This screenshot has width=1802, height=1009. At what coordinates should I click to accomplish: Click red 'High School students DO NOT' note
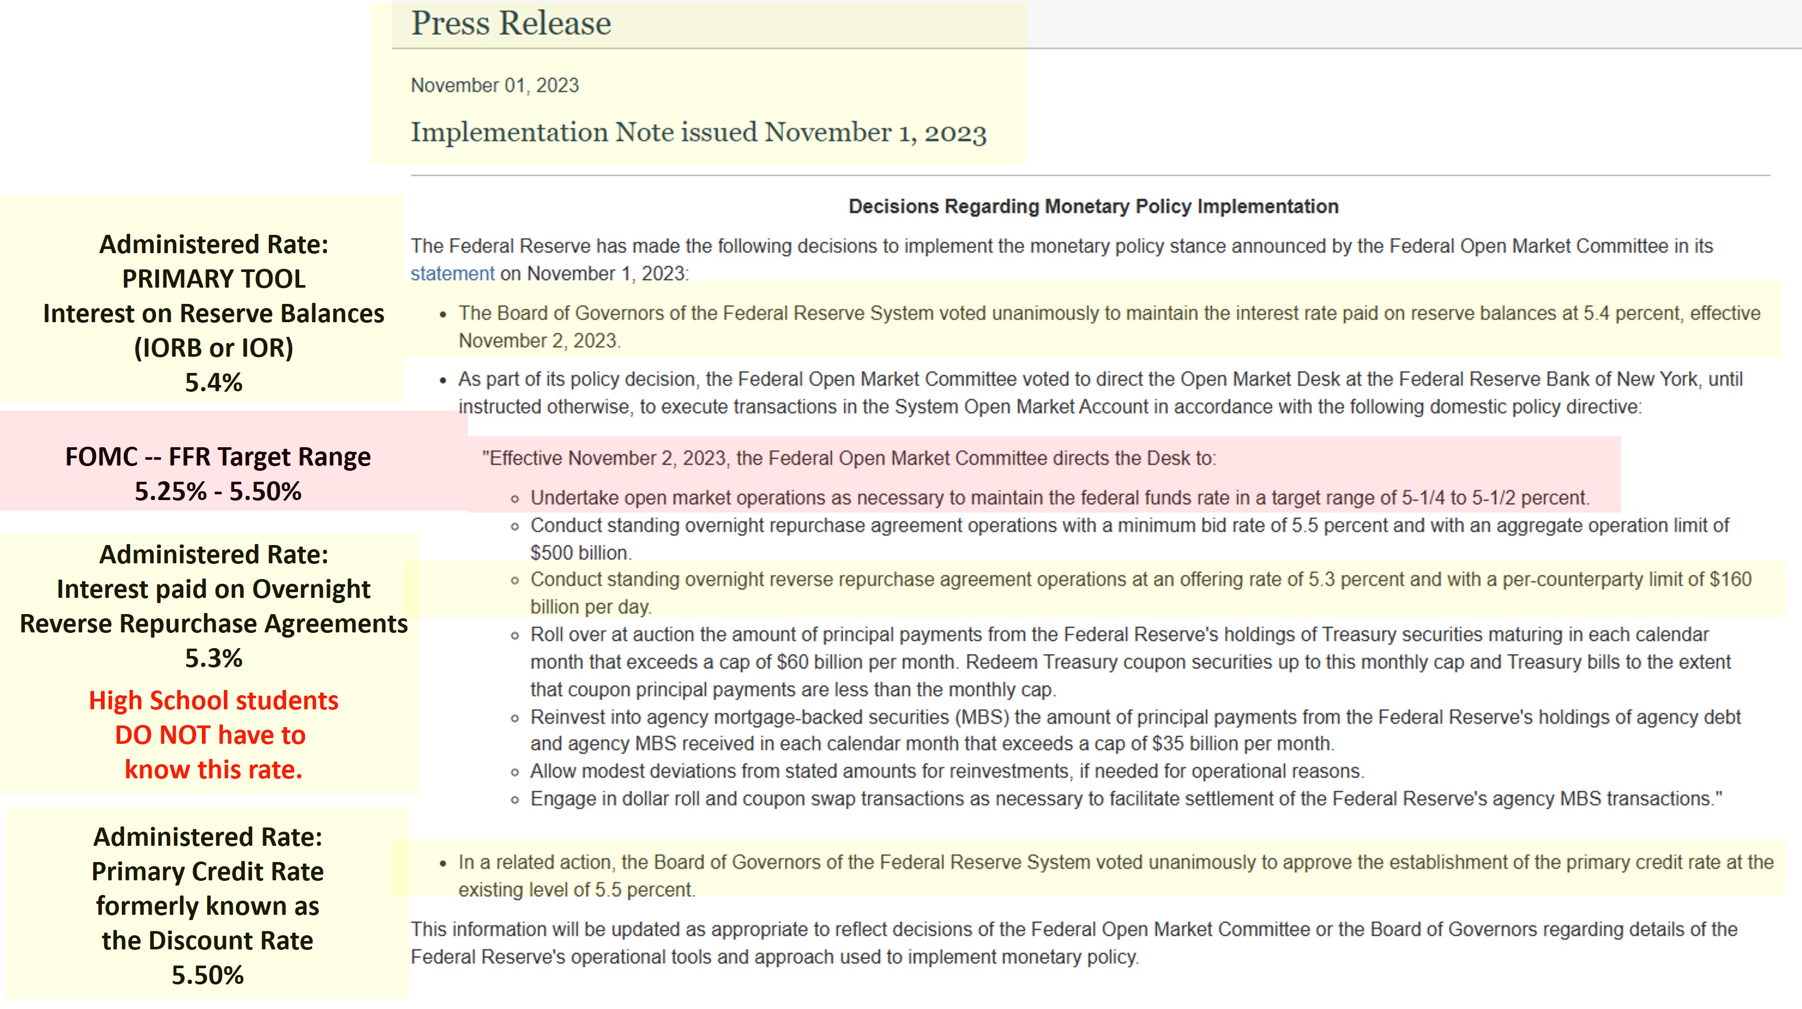point(213,734)
